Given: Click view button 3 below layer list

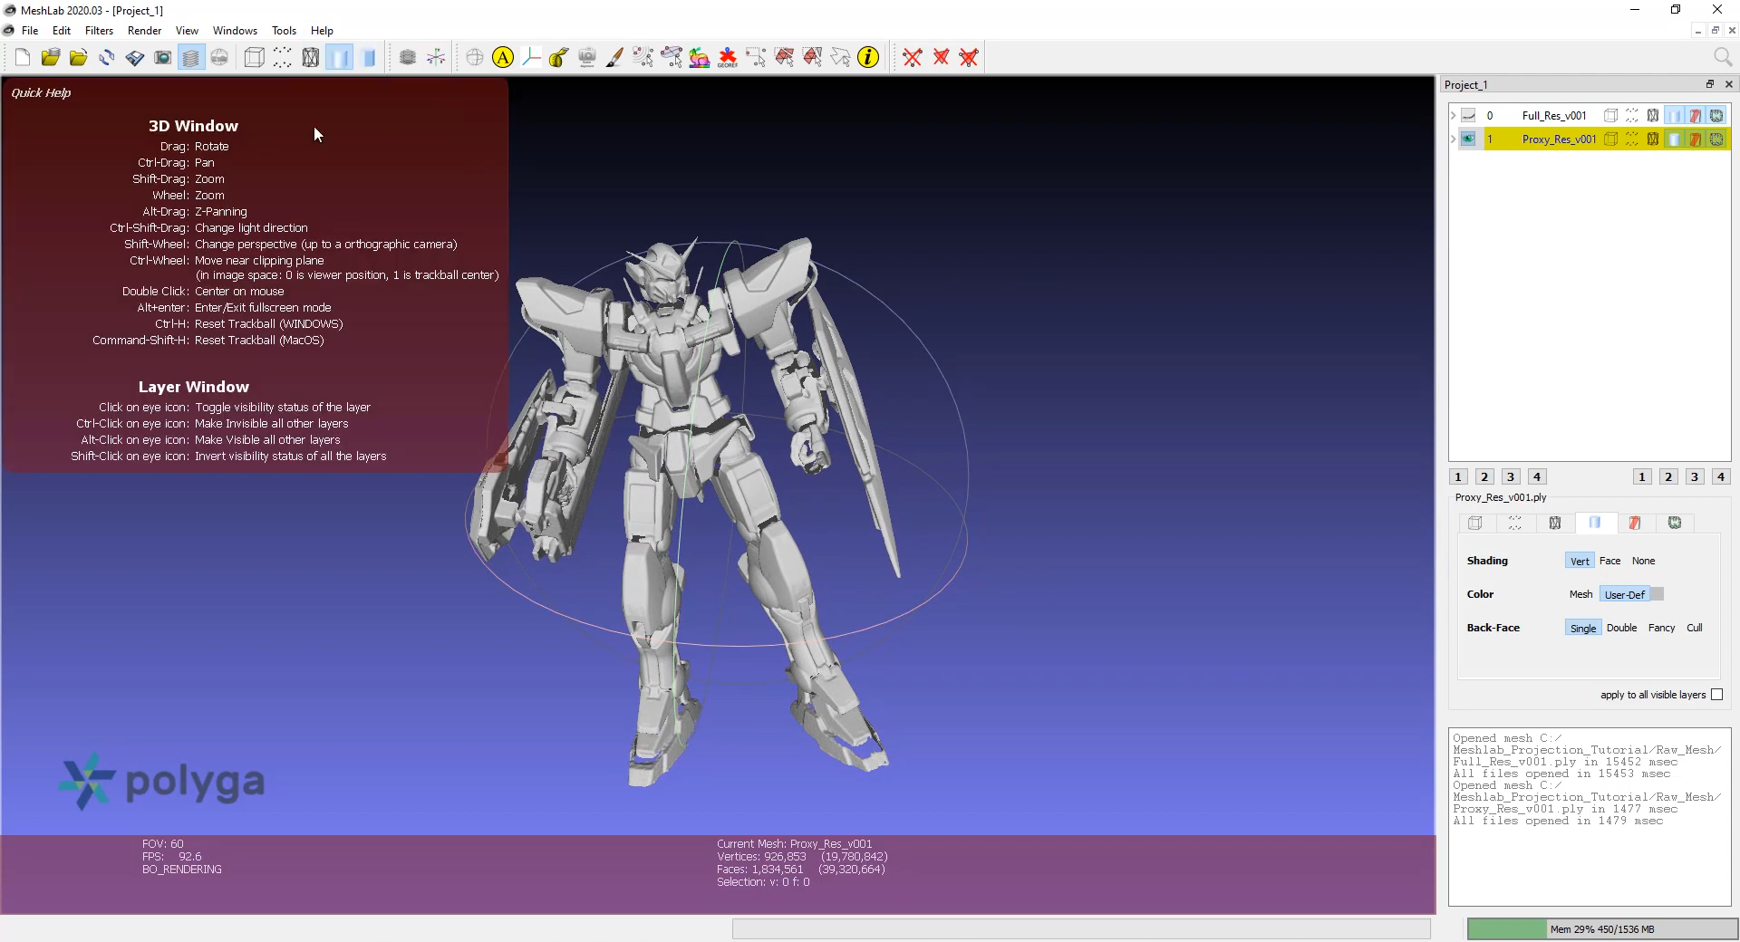Looking at the screenshot, I should [1511, 477].
